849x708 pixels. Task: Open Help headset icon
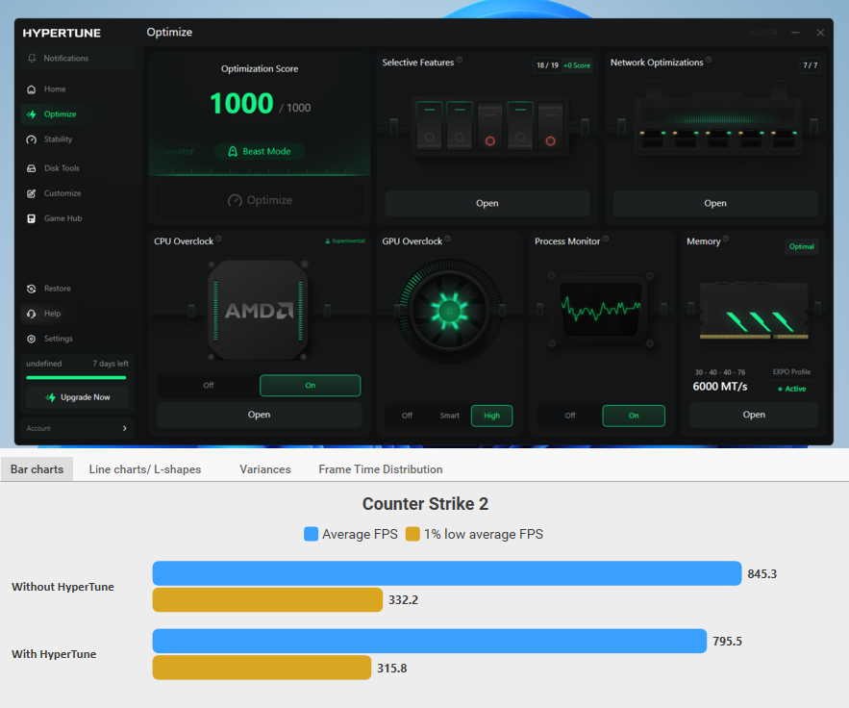click(x=32, y=314)
